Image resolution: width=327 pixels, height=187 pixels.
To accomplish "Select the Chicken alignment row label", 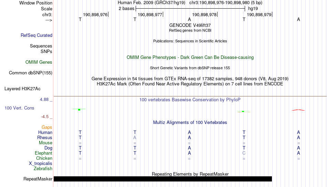I will 44,158.
